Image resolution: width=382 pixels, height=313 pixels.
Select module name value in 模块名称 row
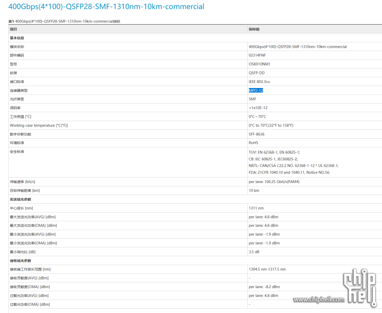[x=298, y=47]
